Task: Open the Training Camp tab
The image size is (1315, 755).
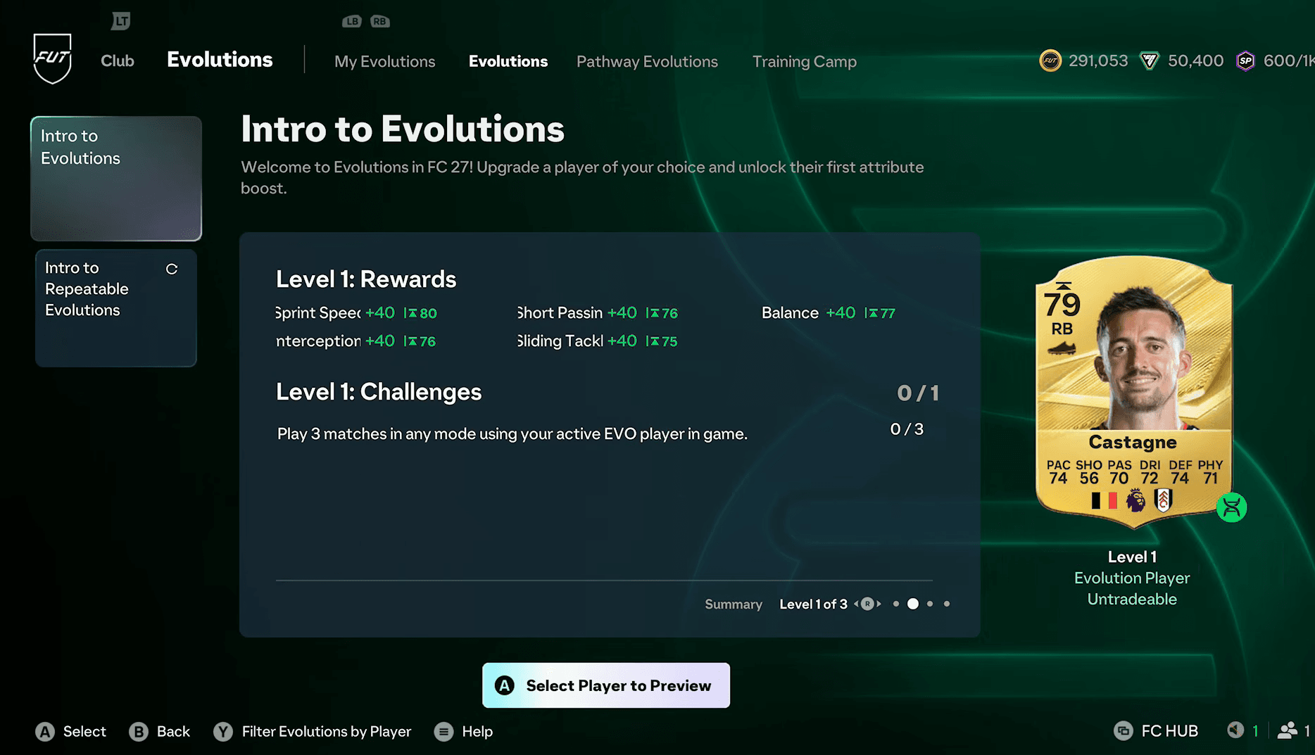Action: pos(805,62)
